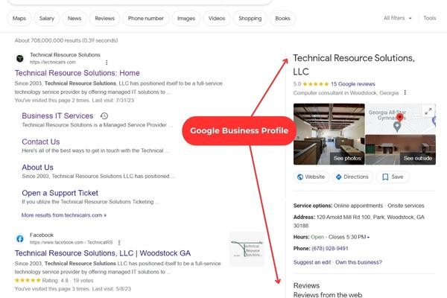Open search Tools
The image size is (447, 298).
point(430,18)
